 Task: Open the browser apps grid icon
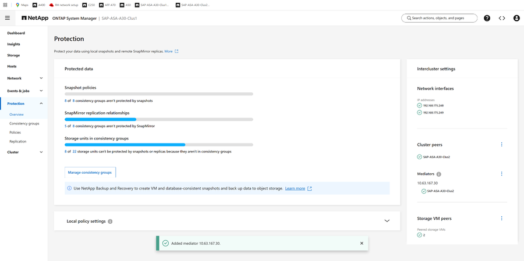pos(5,5)
